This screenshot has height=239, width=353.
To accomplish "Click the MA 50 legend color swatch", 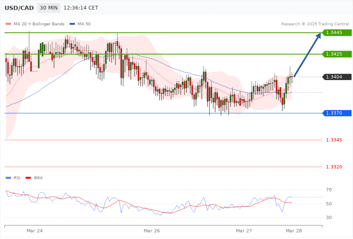I will click(72, 24).
